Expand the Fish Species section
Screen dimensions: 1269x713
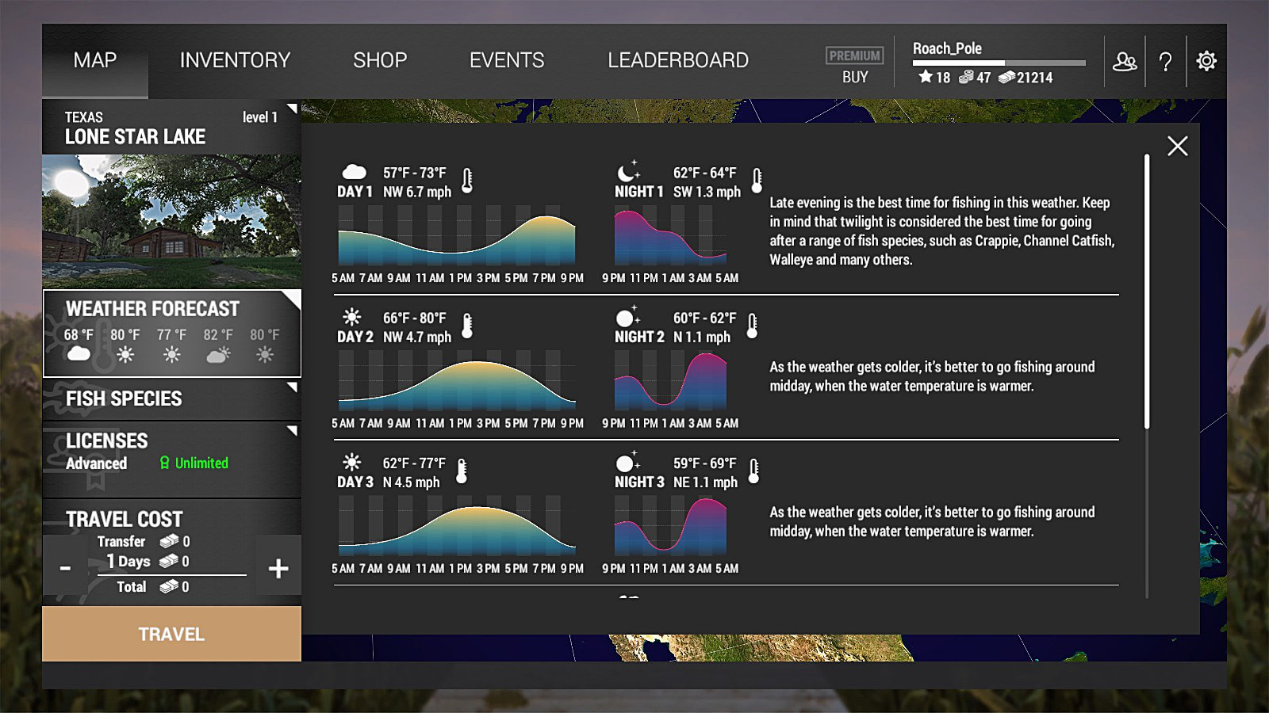(171, 398)
